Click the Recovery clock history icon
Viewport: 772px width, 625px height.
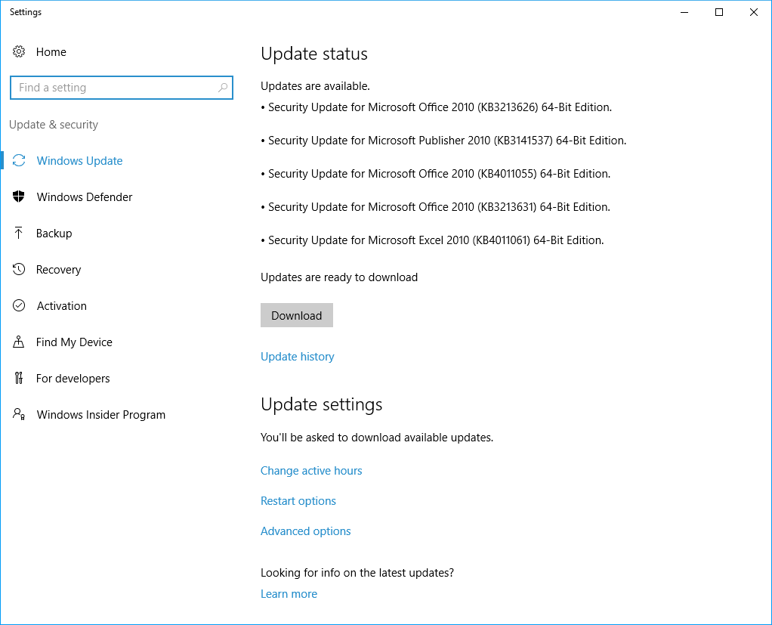pyautogui.click(x=19, y=270)
